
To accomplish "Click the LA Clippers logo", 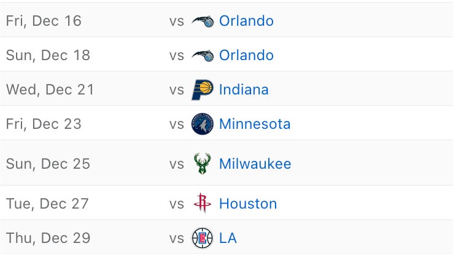I will point(202,237).
